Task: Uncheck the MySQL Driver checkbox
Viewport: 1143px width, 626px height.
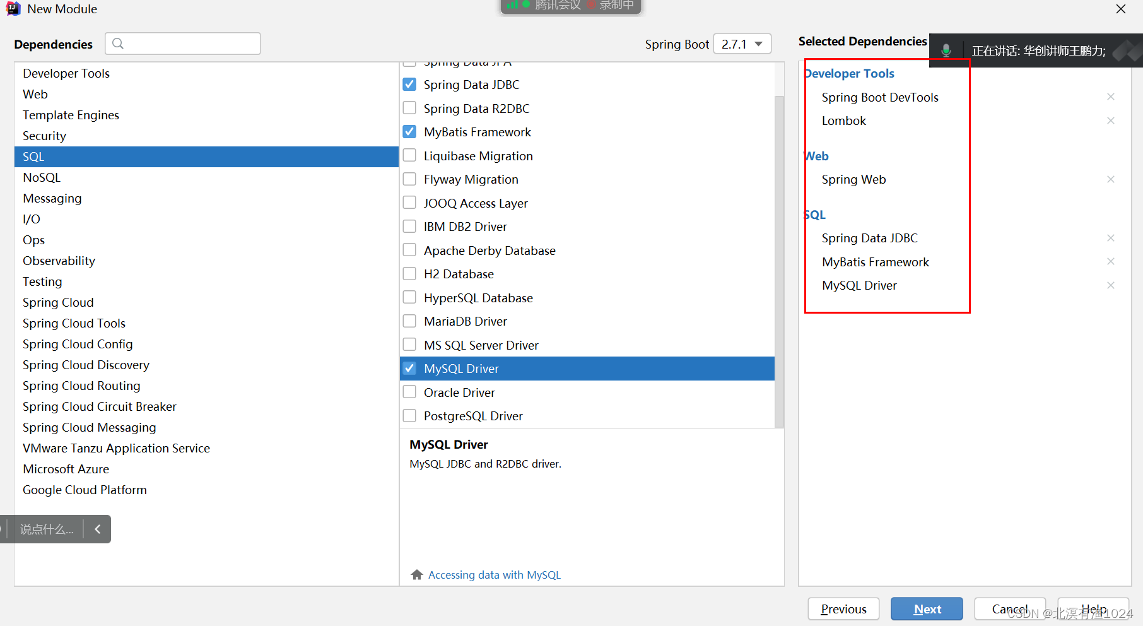Action: click(x=409, y=369)
